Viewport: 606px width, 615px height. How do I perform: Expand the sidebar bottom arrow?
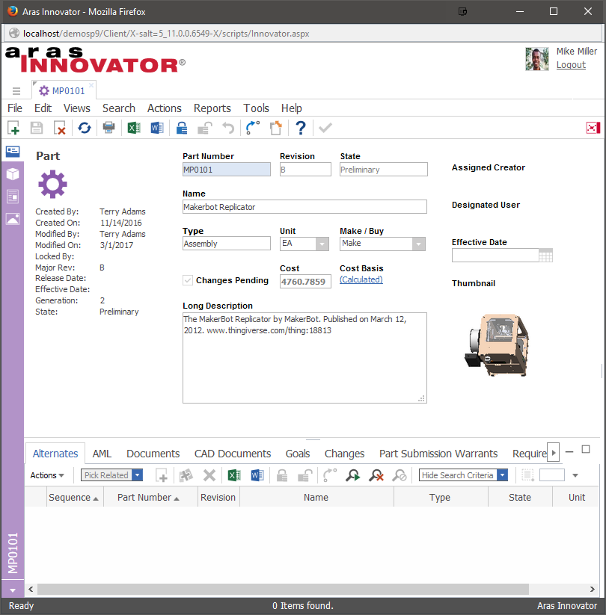coord(13,590)
